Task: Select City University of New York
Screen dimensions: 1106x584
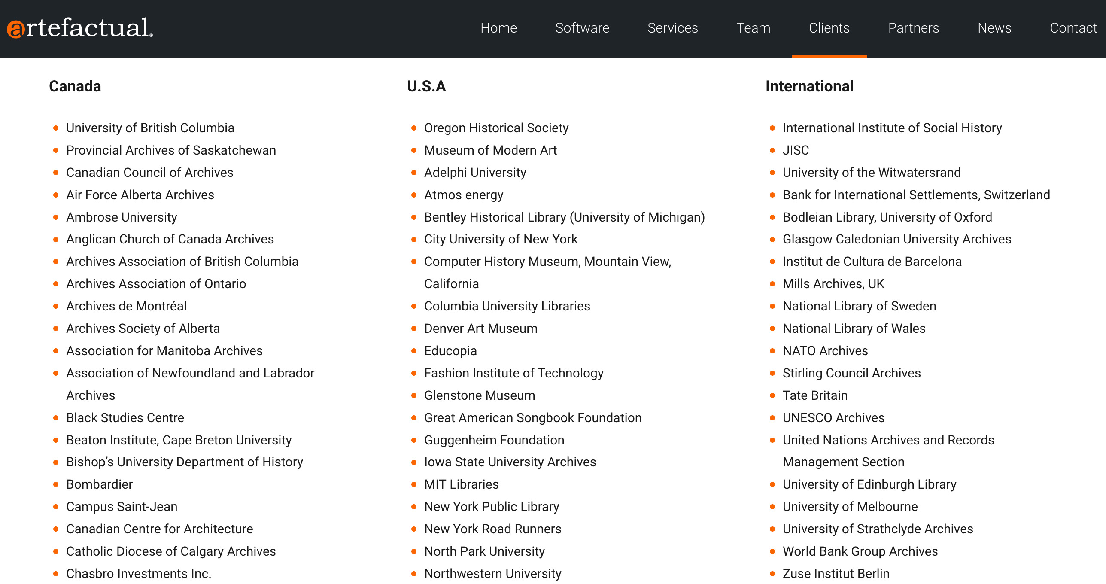Action: coord(501,239)
